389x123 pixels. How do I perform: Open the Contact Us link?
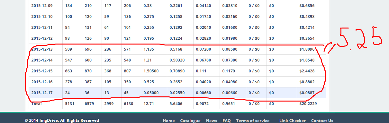pyautogui.click(x=322, y=121)
